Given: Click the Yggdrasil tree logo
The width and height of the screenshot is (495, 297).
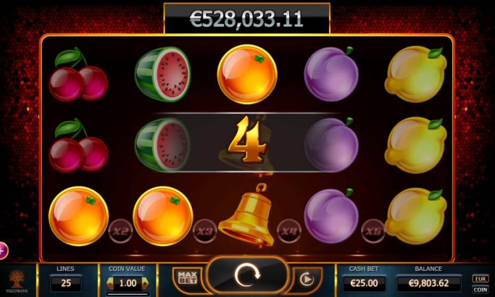Looking at the screenshot, I should [16, 281].
